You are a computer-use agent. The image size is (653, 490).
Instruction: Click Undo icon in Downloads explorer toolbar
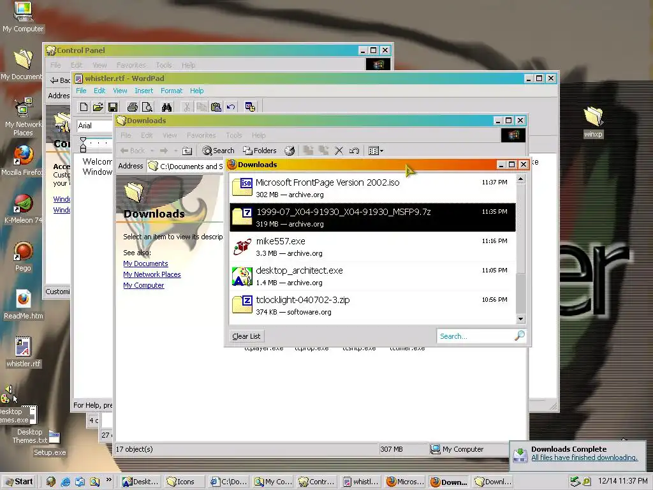(354, 151)
